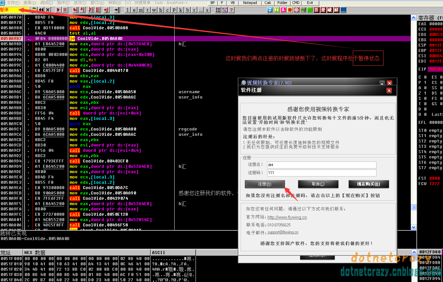Click the Close program X toolbar icon

pyautogui.click(x=48, y=10)
